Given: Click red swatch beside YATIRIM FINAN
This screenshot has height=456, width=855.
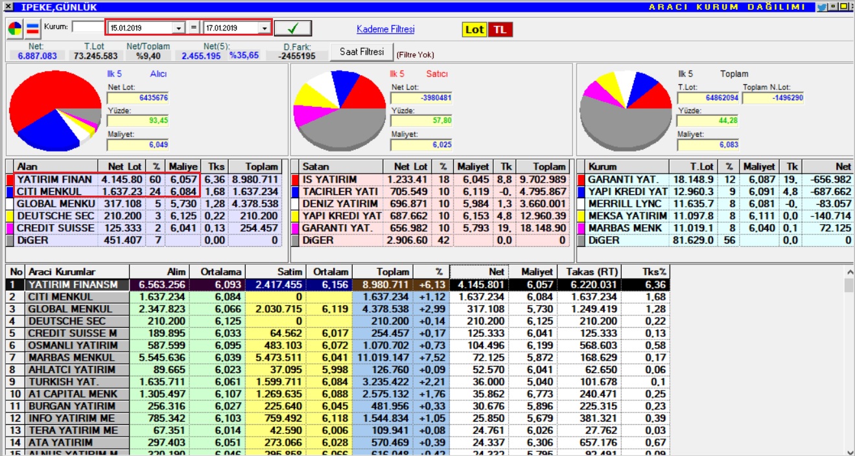Looking at the screenshot, I should [10, 179].
